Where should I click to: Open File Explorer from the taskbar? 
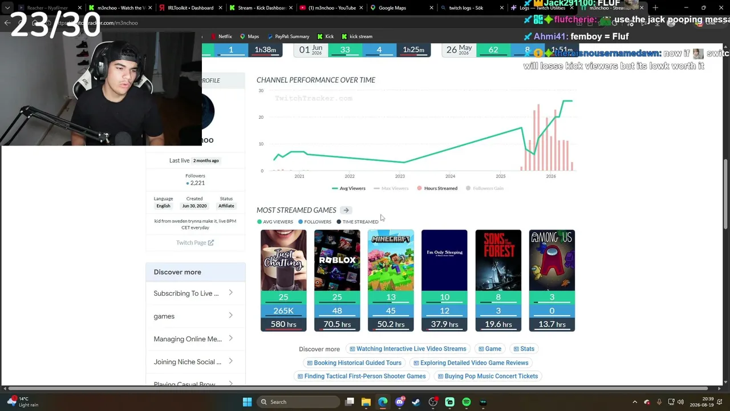click(366, 402)
